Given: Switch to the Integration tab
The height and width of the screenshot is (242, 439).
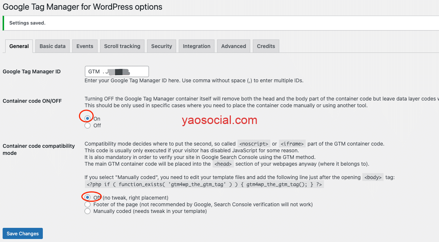Looking at the screenshot, I should (x=197, y=46).
